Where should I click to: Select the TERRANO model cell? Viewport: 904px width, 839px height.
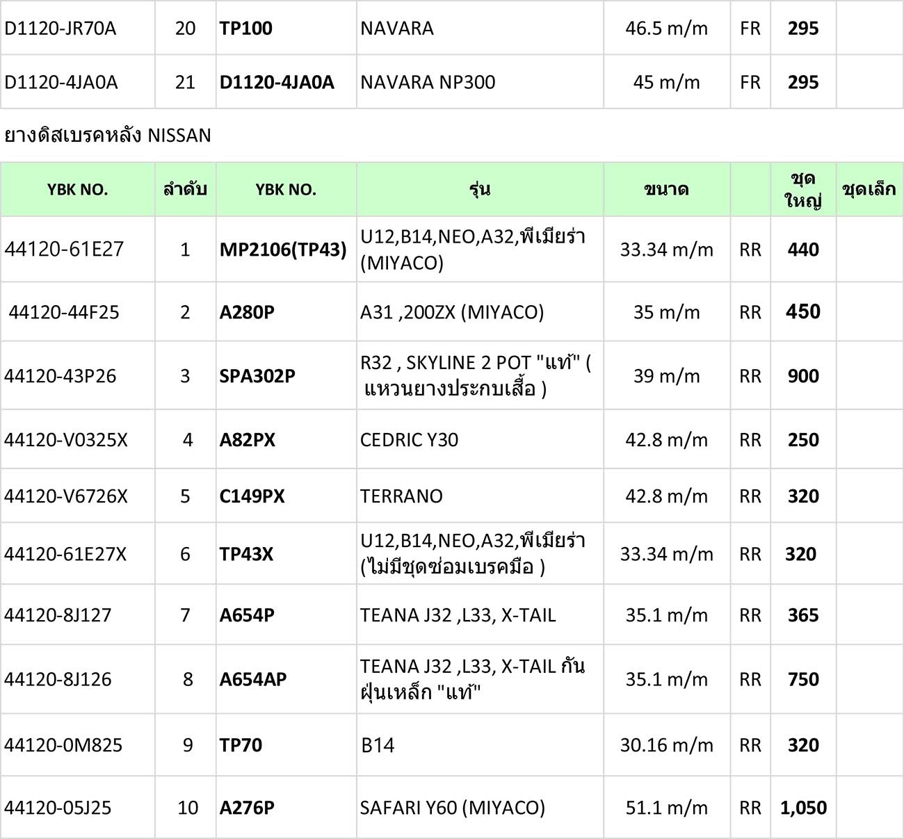480,496
